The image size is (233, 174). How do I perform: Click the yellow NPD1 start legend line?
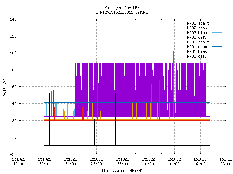217,42
